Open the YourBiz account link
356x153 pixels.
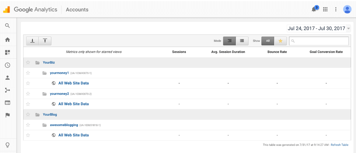pyautogui.click(x=49, y=63)
